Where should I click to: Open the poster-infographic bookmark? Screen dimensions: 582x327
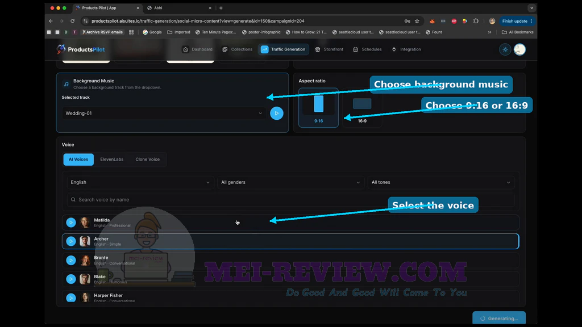pyautogui.click(x=261, y=32)
